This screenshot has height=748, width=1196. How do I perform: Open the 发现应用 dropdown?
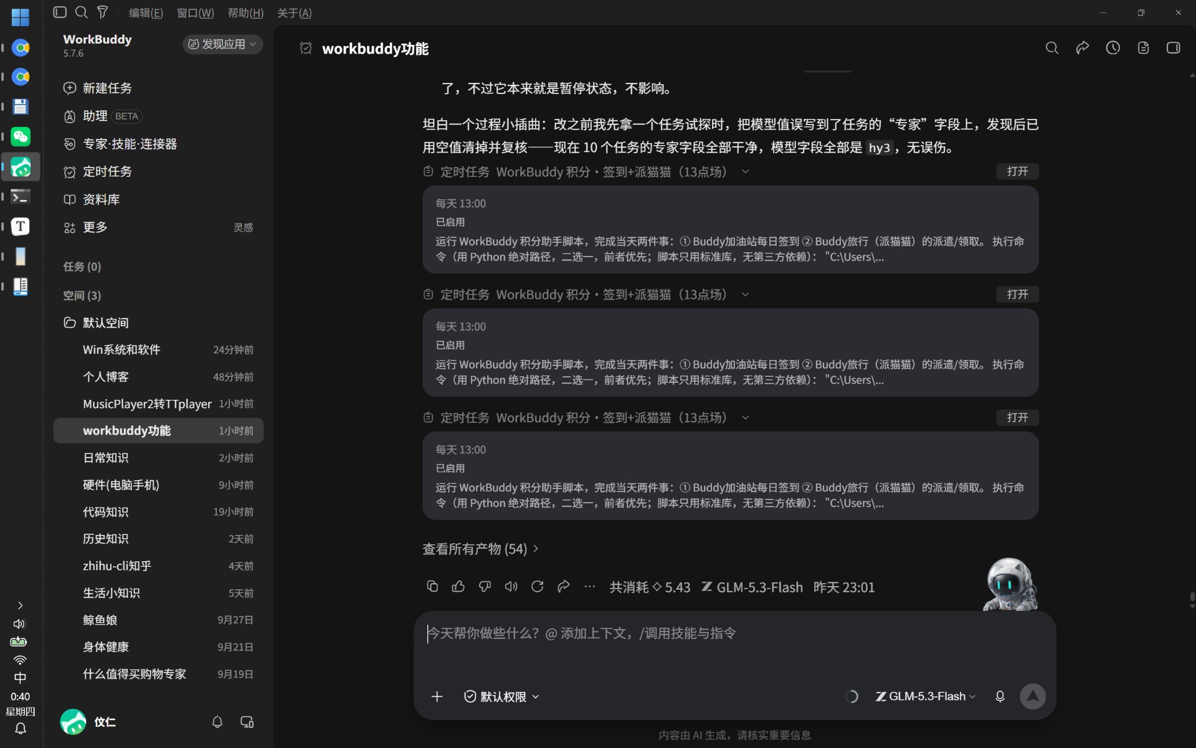[222, 44]
